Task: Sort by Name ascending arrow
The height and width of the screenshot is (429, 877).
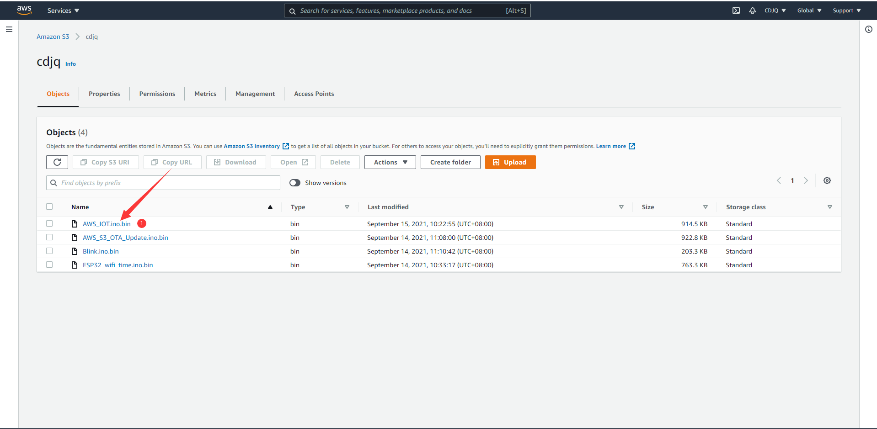Action: pos(270,207)
